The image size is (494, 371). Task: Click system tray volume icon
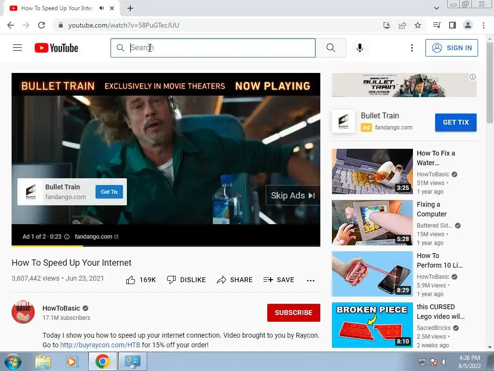(445, 362)
